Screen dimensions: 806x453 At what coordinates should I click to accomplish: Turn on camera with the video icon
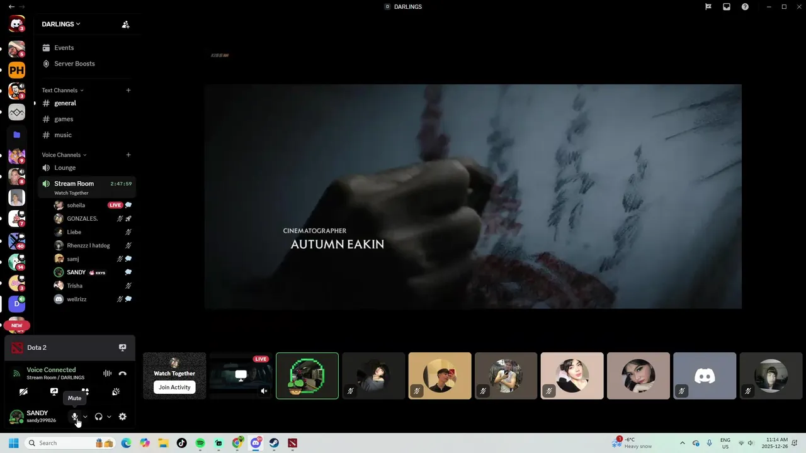click(23, 391)
